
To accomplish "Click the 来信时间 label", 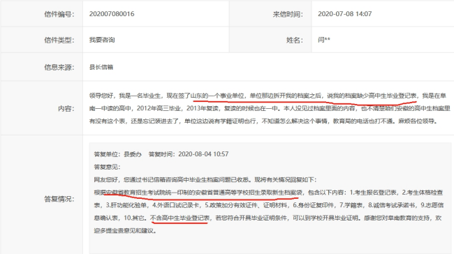I will coord(288,14).
